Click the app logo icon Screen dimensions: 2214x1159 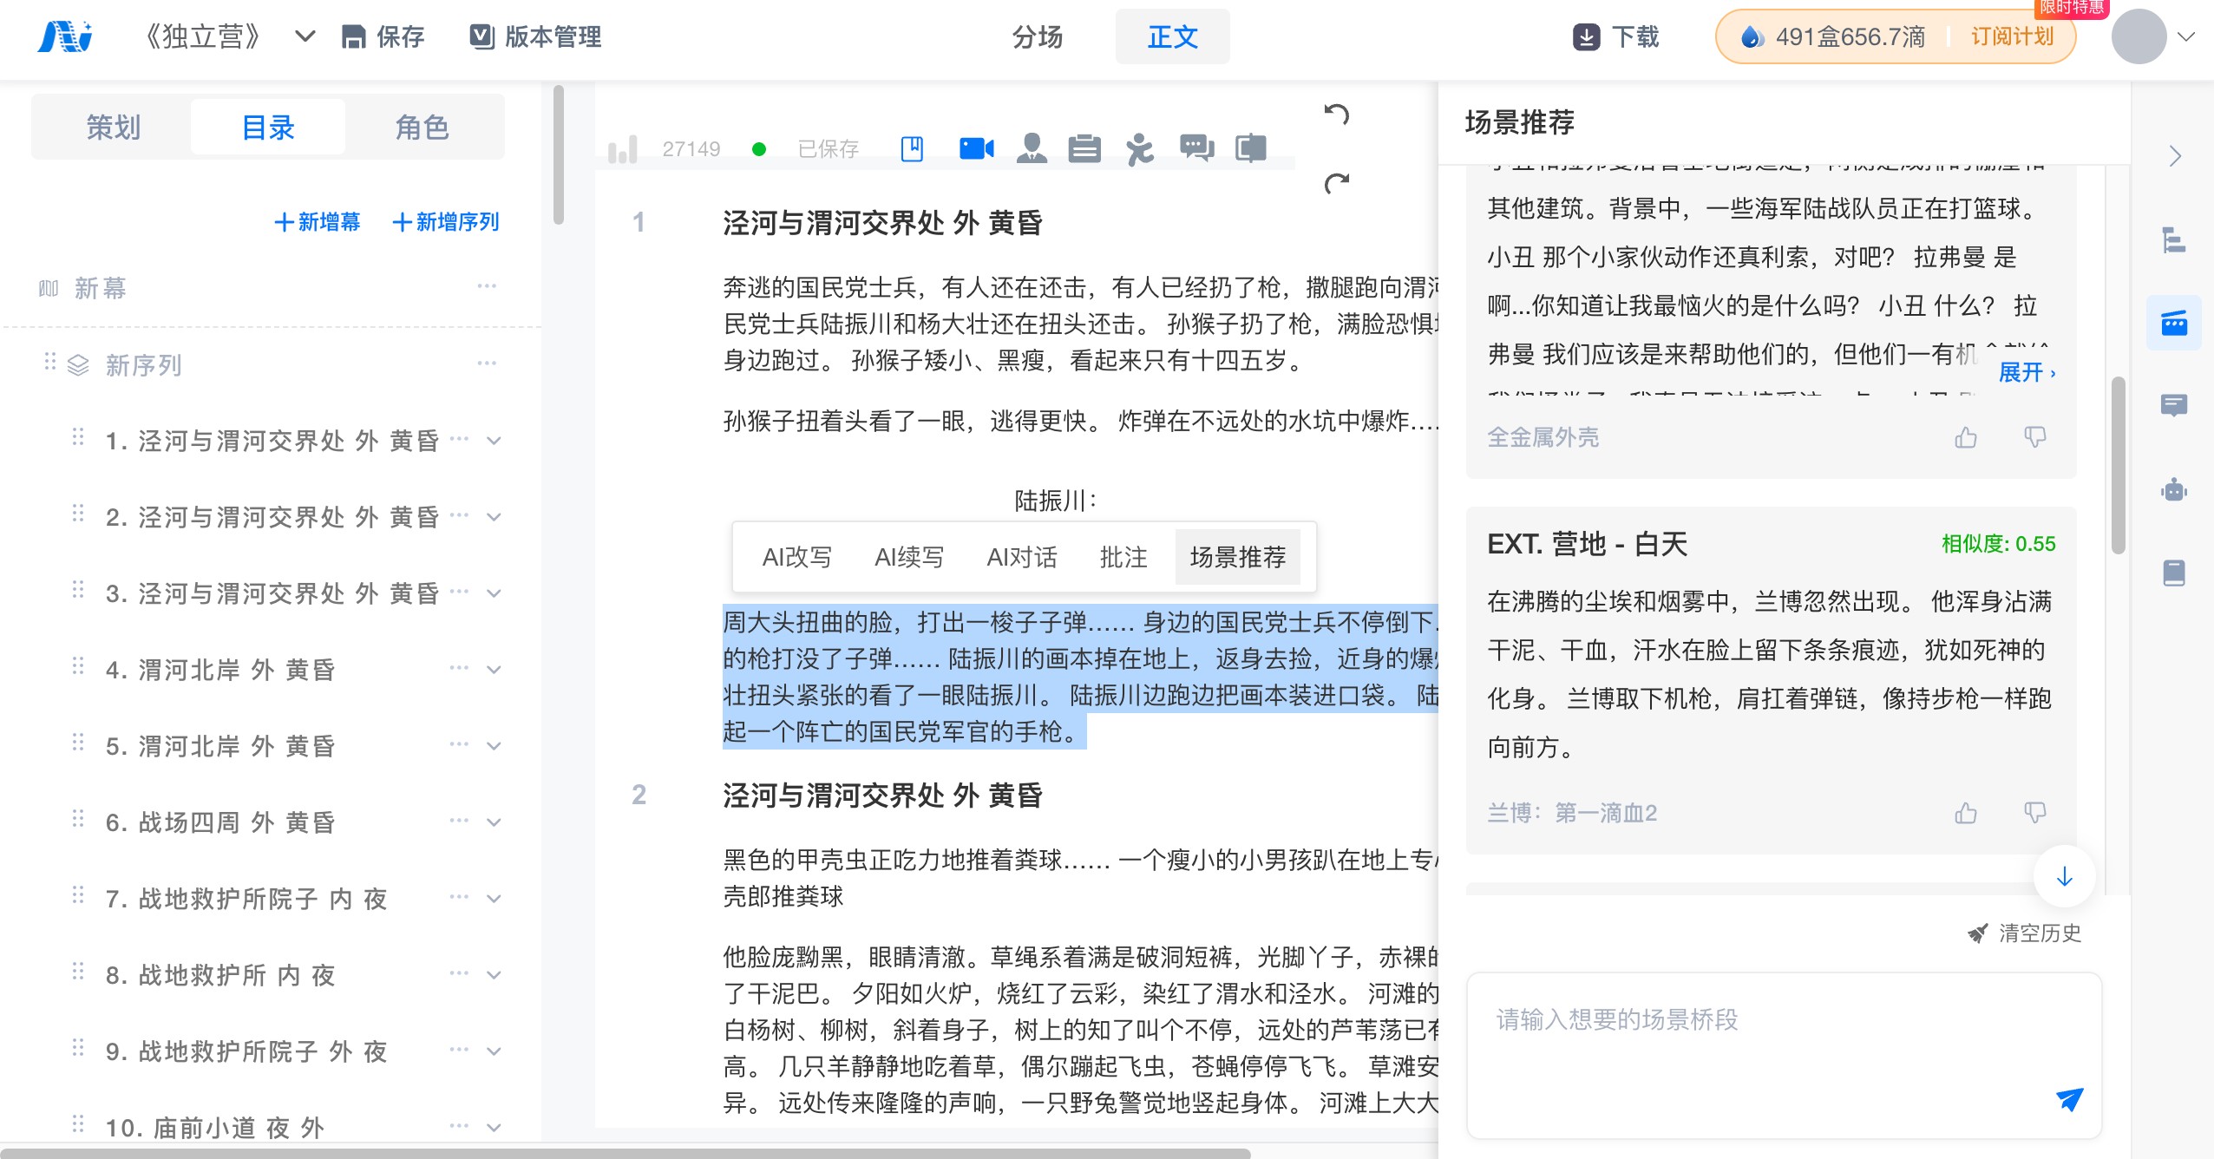pyautogui.click(x=65, y=36)
